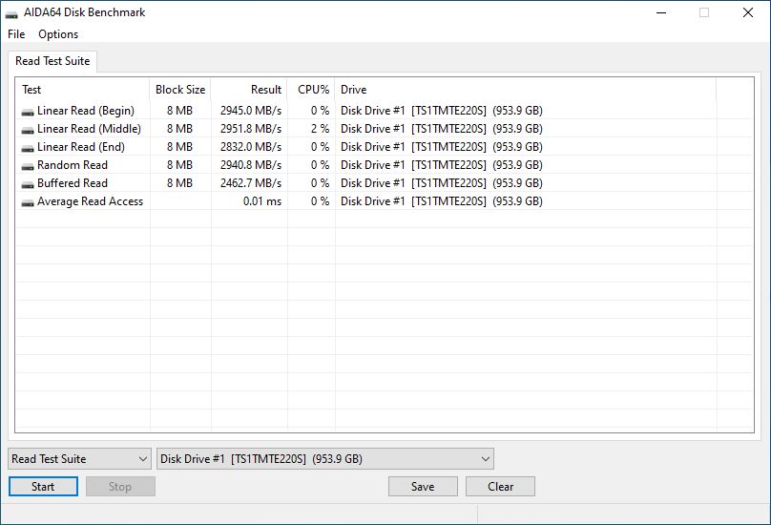
Task: Clear the benchmark results
Action: click(501, 487)
